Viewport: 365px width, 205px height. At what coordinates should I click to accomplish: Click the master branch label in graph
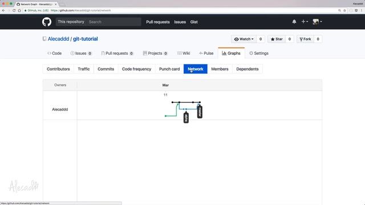click(x=200, y=112)
